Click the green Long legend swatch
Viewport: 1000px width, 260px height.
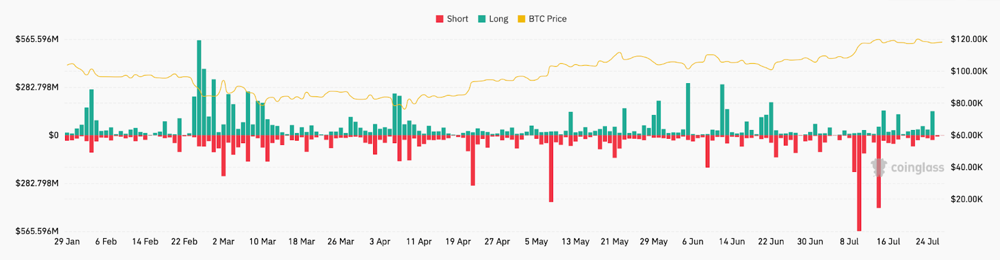[x=482, y=19]
